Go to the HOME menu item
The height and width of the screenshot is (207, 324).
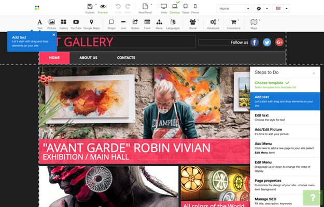pos(54,58)
